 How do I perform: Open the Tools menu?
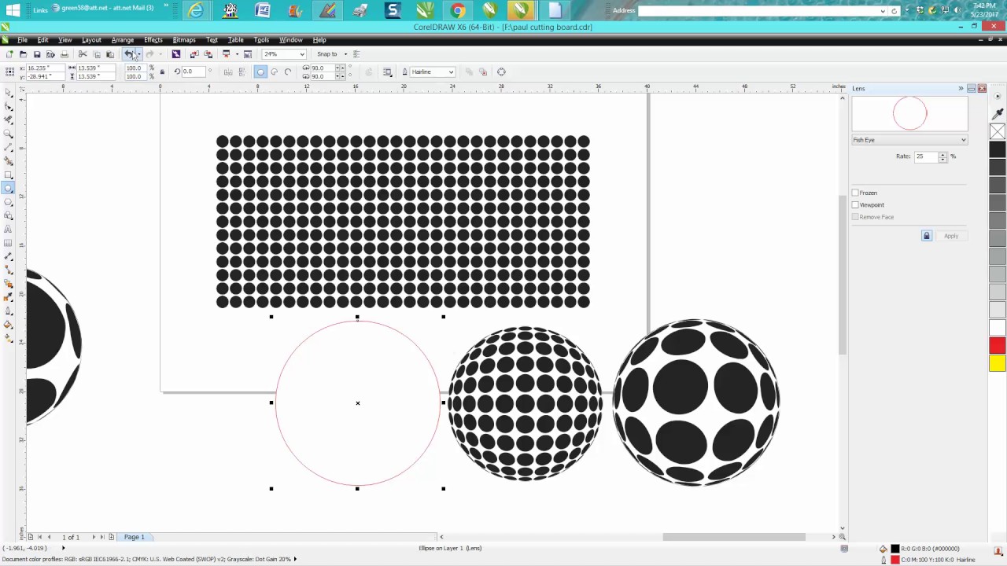click(261, 40)
